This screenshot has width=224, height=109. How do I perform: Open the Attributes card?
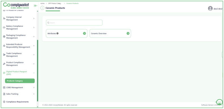67,34
